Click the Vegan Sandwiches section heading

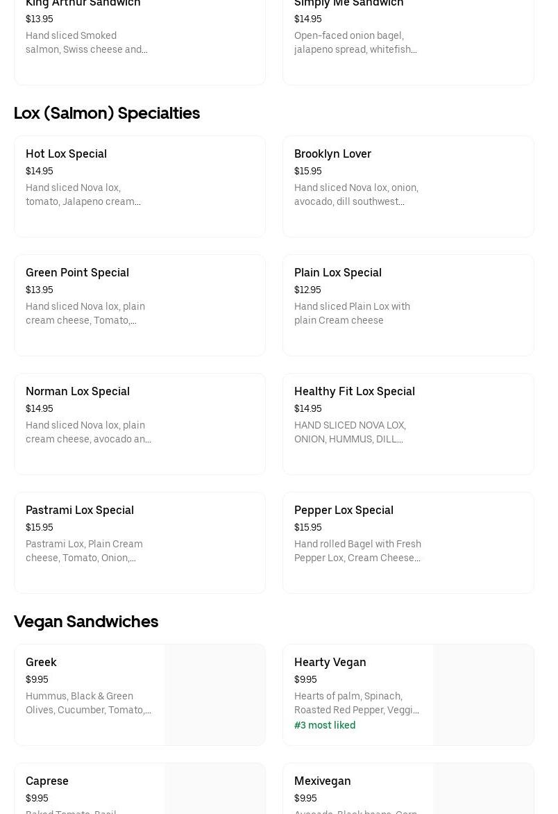[86, 622]
